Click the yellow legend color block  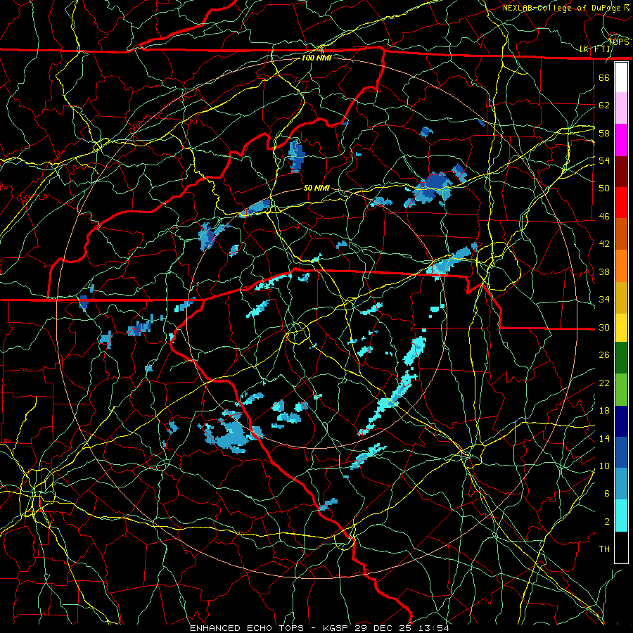(x=621, y=327)
